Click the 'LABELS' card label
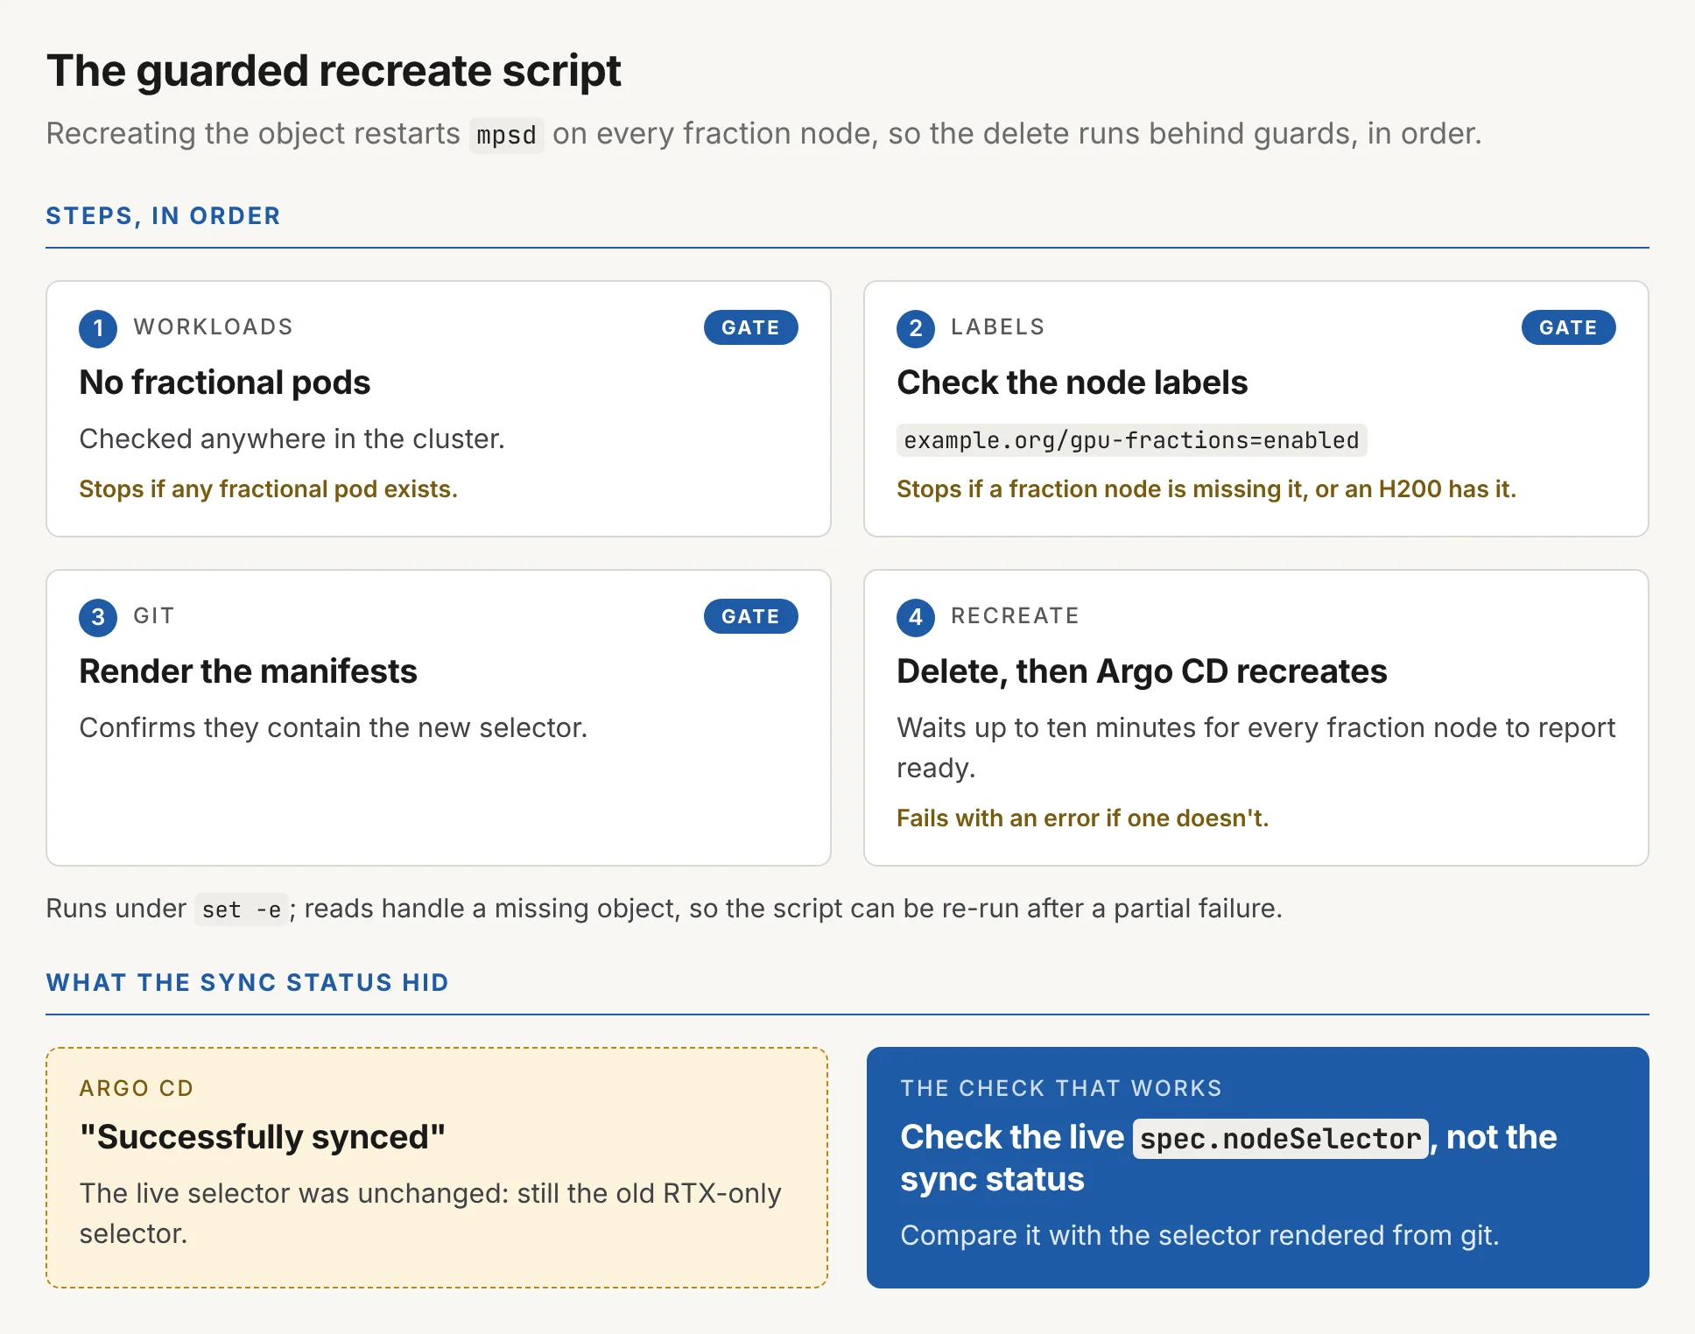The height and width of the screenshot is (1334, 1695). 997,327
